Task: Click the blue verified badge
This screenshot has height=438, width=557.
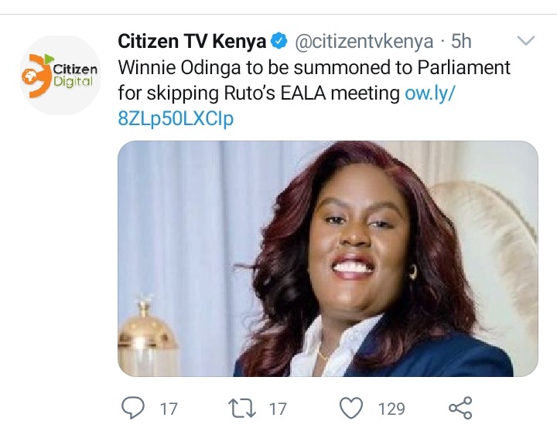Action: click(x=279, y=41)
